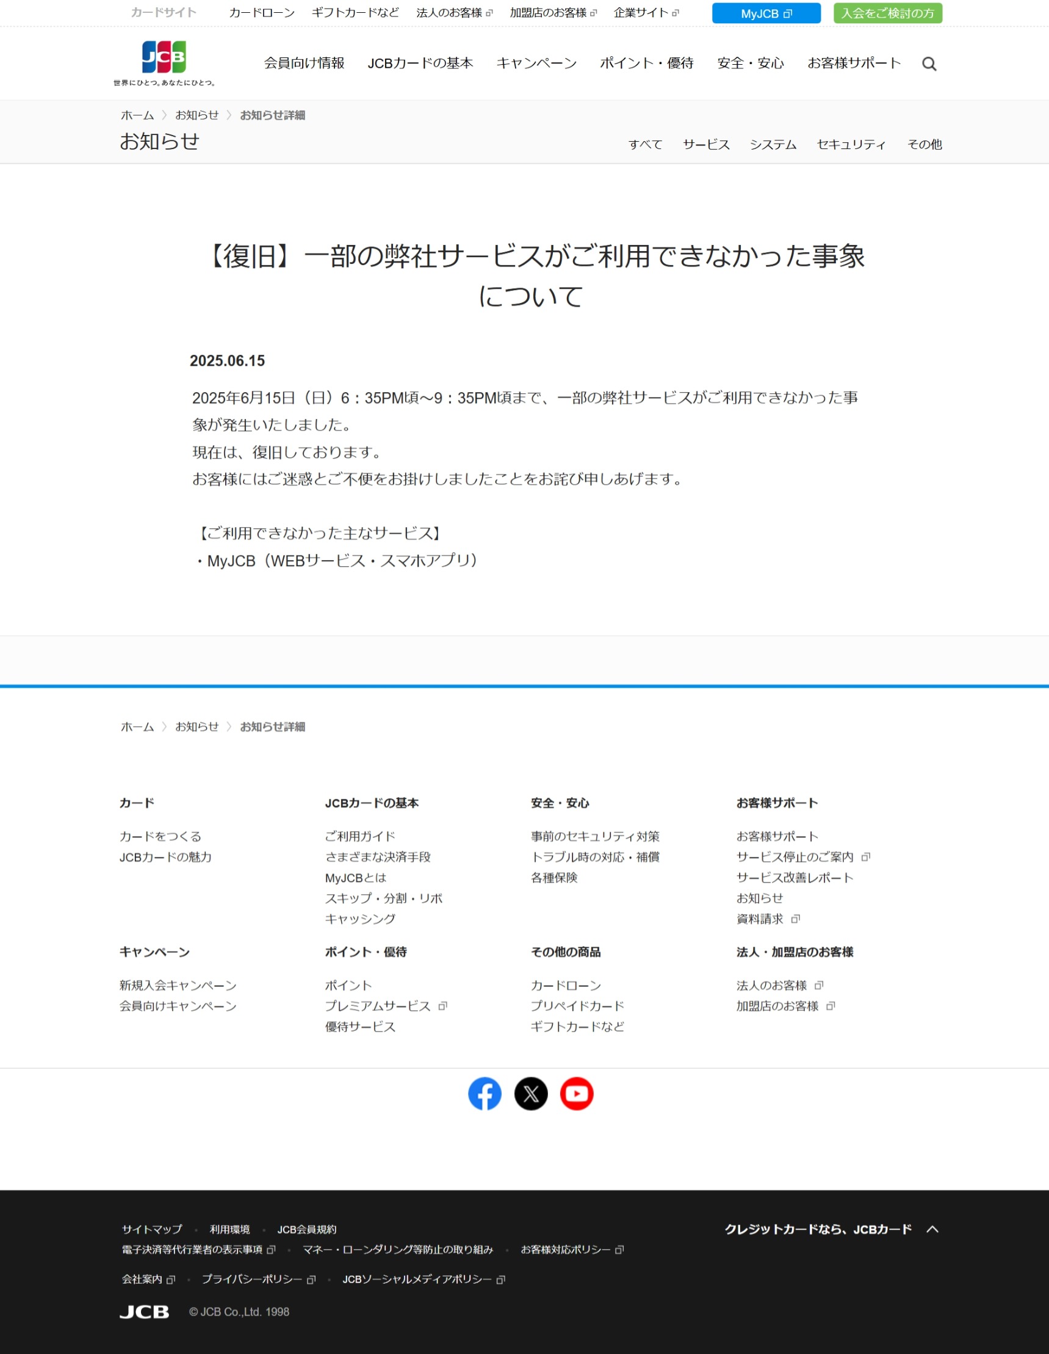This screenshot has height=1354, width=1049.
Task: Open マネー・ローンダリング等防止の取り組み link
Action: 398,1250
